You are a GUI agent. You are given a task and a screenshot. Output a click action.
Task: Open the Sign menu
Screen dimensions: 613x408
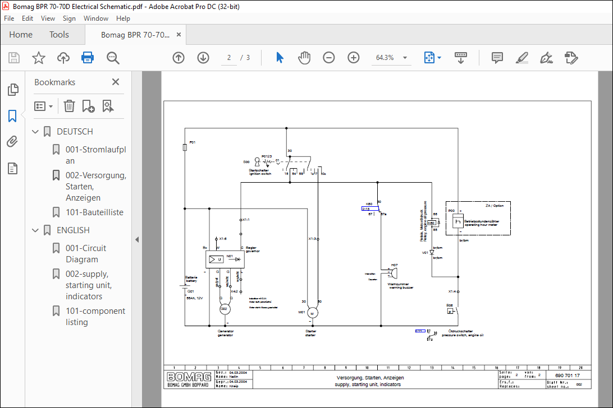click(x=69, y=18)
